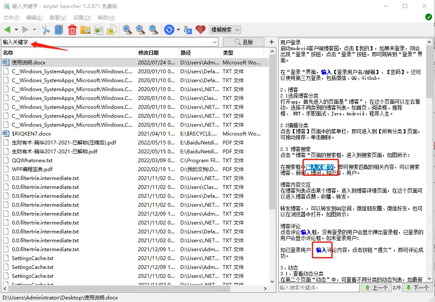This screenshot has width=435, height=302.
Task: Click the file icon of QQWhatsnew.txt
Action: [6, 160]
